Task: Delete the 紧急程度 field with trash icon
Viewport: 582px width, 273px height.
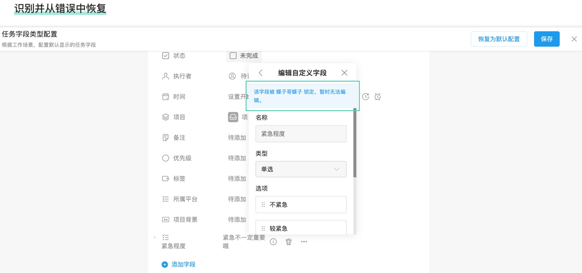Action: (289, 242)
